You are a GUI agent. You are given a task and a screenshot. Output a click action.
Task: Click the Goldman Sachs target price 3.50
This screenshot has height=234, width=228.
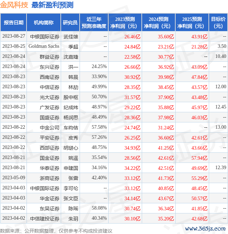coord(222,46)
